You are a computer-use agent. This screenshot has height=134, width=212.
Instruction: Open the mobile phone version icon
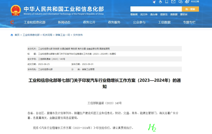(x=167, y=2)
